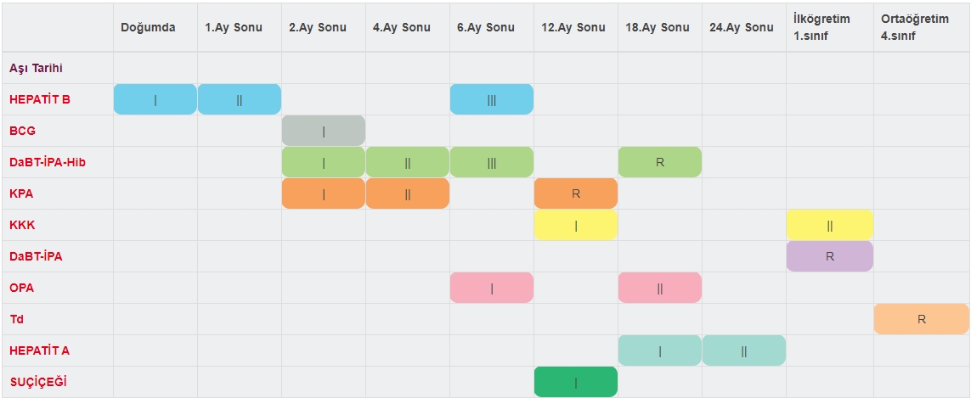This screenshot has height=398, width=971.
Task: Click the teal HEPATİT A dose II cell
Action: tap(744, 350)
